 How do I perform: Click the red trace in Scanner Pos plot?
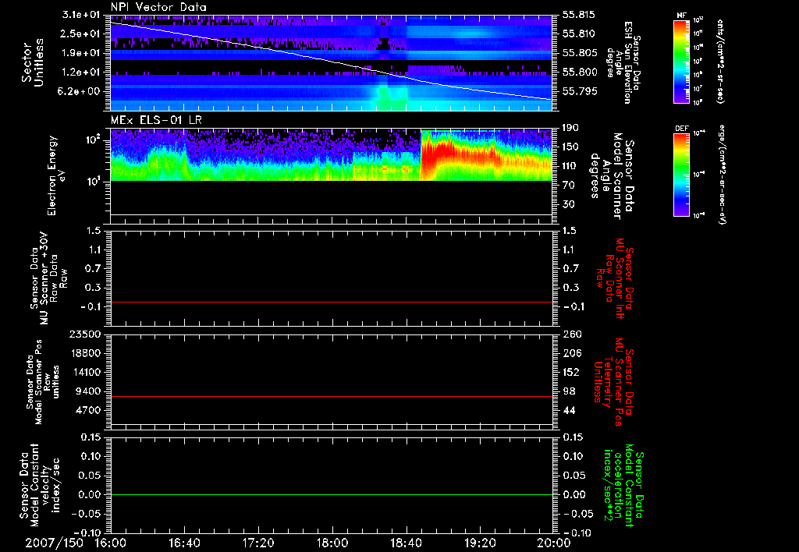pyautogui.click(x=332, y=396)
